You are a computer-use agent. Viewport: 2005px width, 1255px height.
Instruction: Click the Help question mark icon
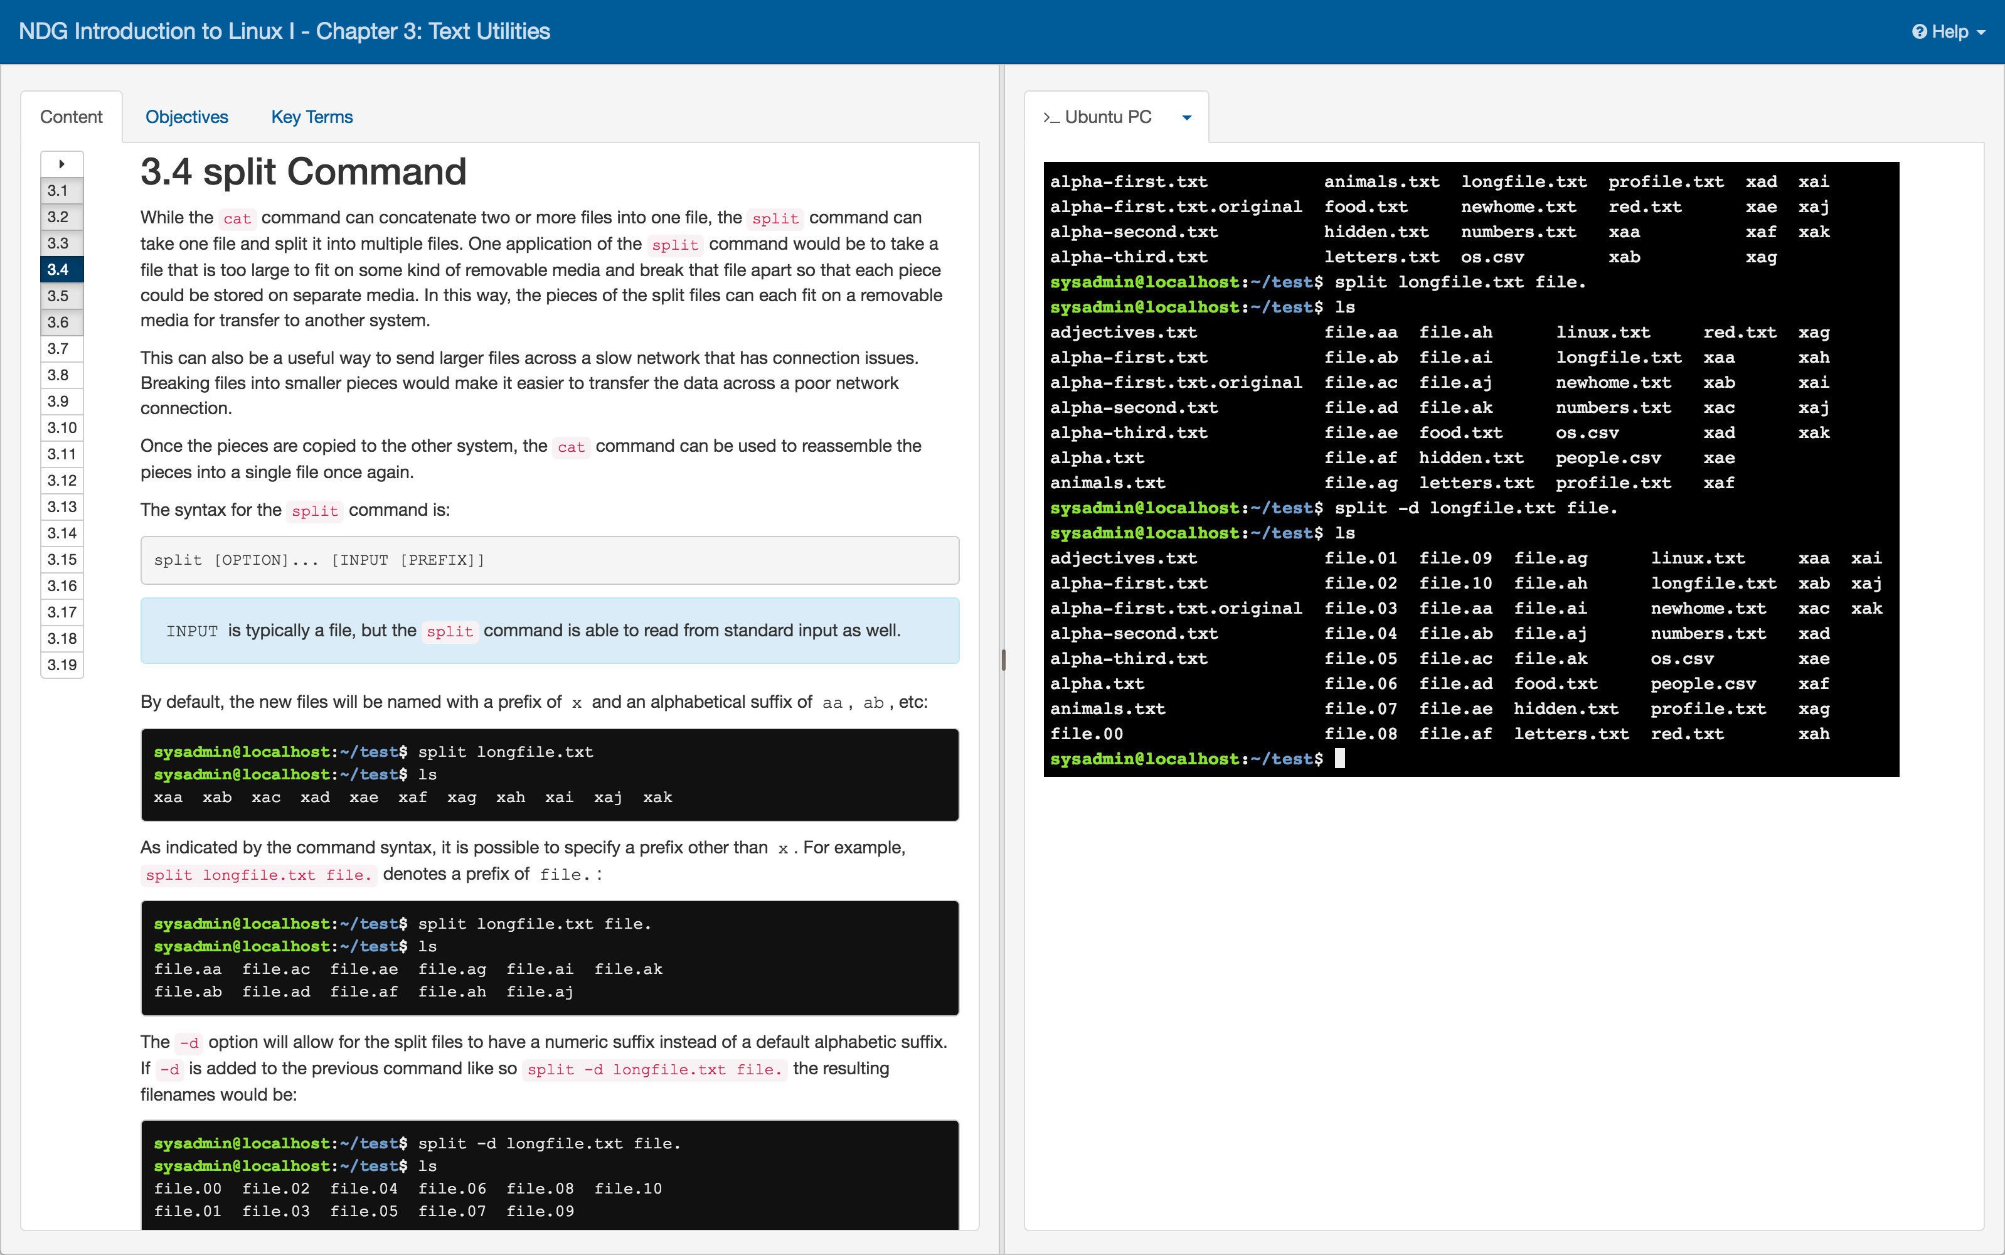click(x=1918, y=31)
